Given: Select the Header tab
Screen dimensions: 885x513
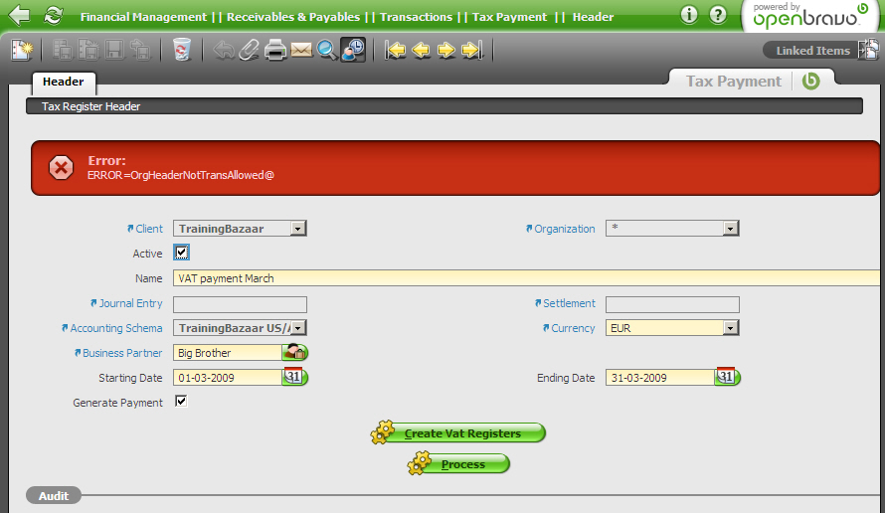Looking at the screenshot, I should point(64,82).
